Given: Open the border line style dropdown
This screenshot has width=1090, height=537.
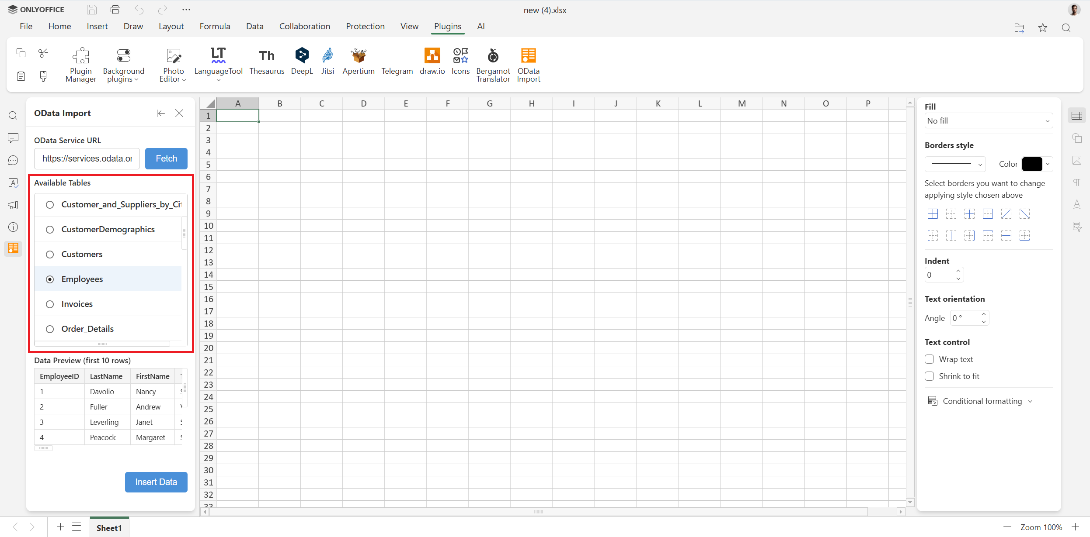Looking at the screenshot, I should pyautogui.click(x=955, y=164).
